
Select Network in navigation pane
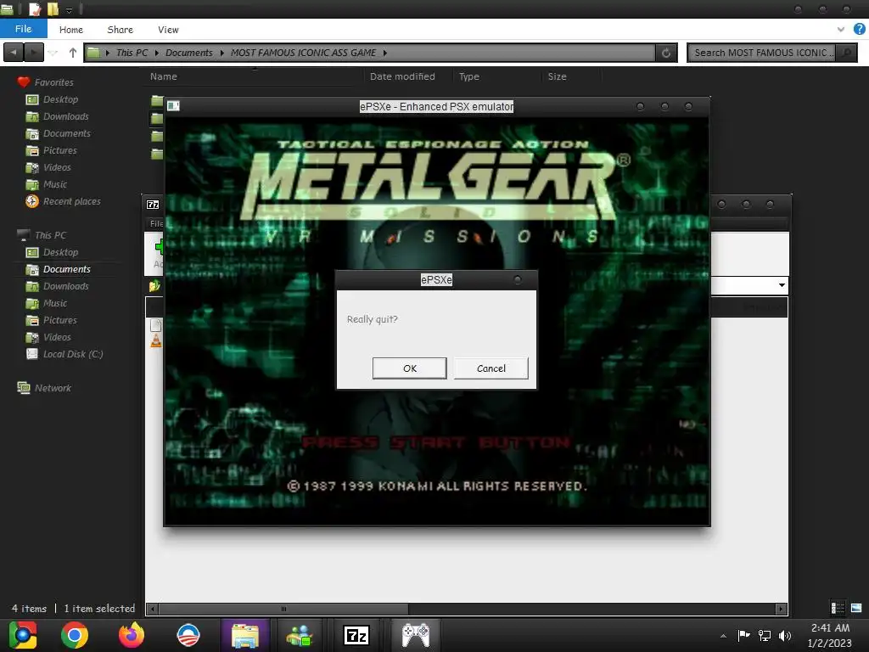[53, 388]
